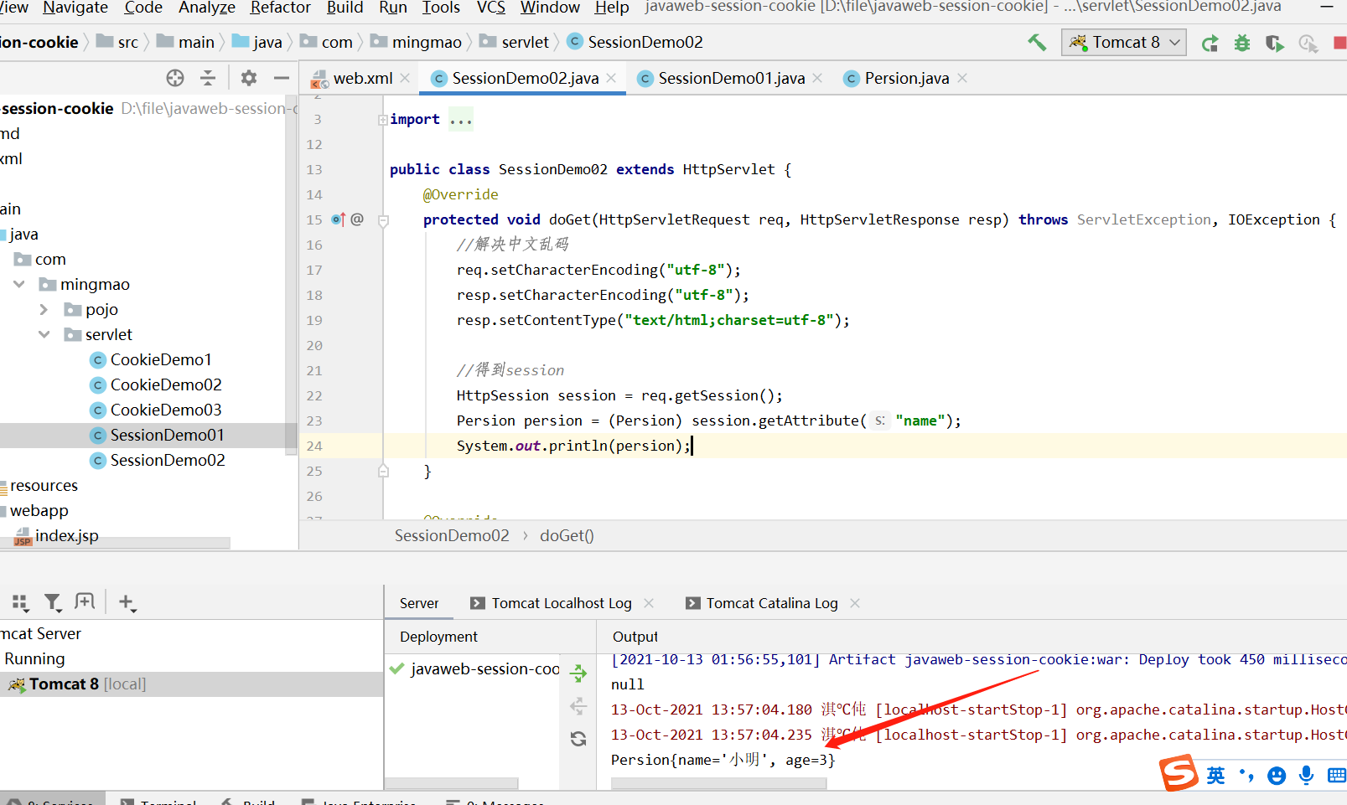Click the filter icon in Services toolbar
1347x805 pixels.
[x=52, y=602]
